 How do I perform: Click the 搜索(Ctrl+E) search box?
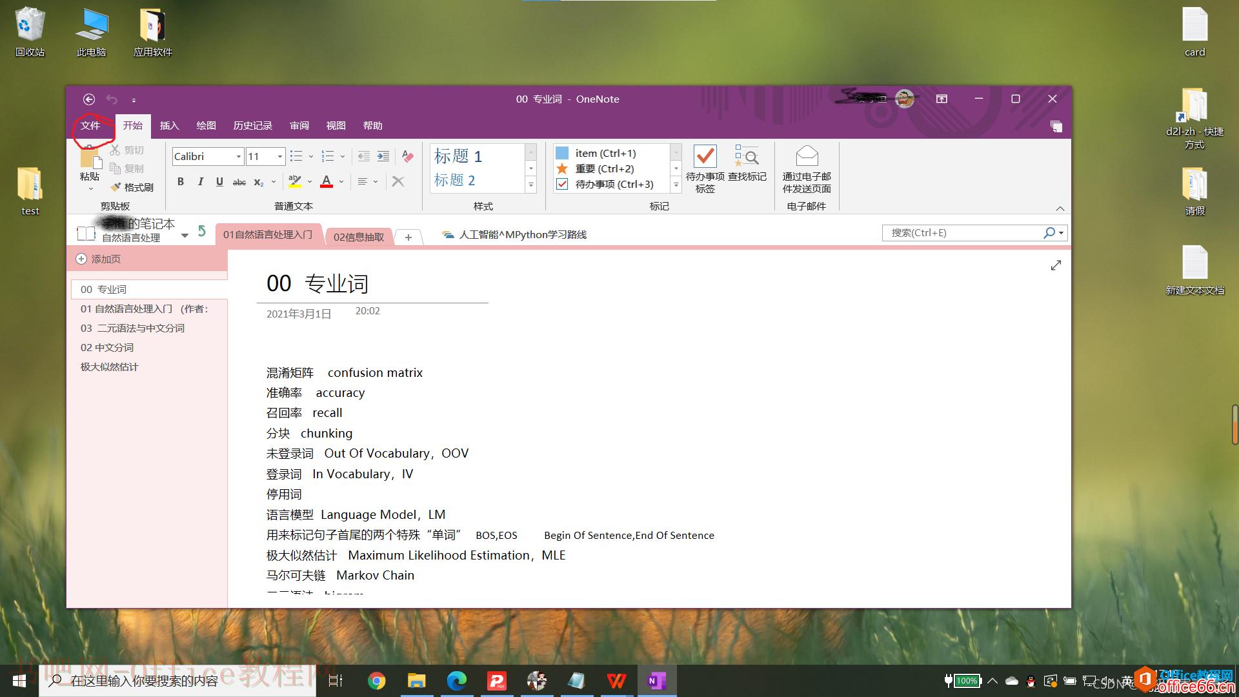pyautogui.click(x=962, y=233)
